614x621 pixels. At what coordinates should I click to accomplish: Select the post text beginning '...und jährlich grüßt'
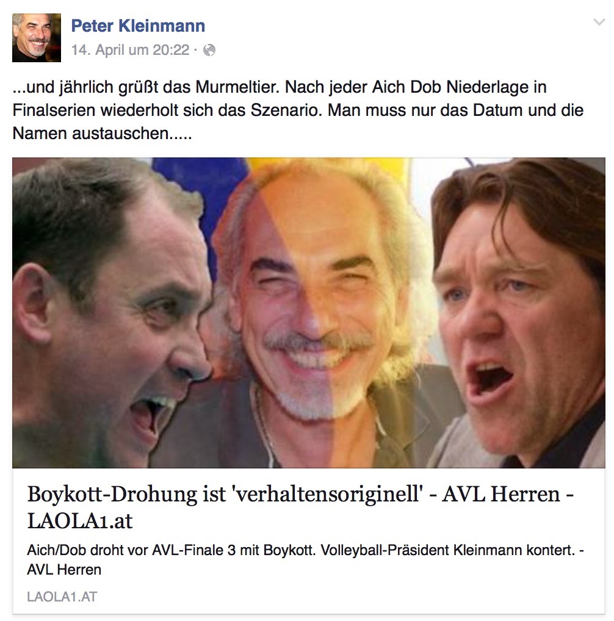(x=298, y=110)
